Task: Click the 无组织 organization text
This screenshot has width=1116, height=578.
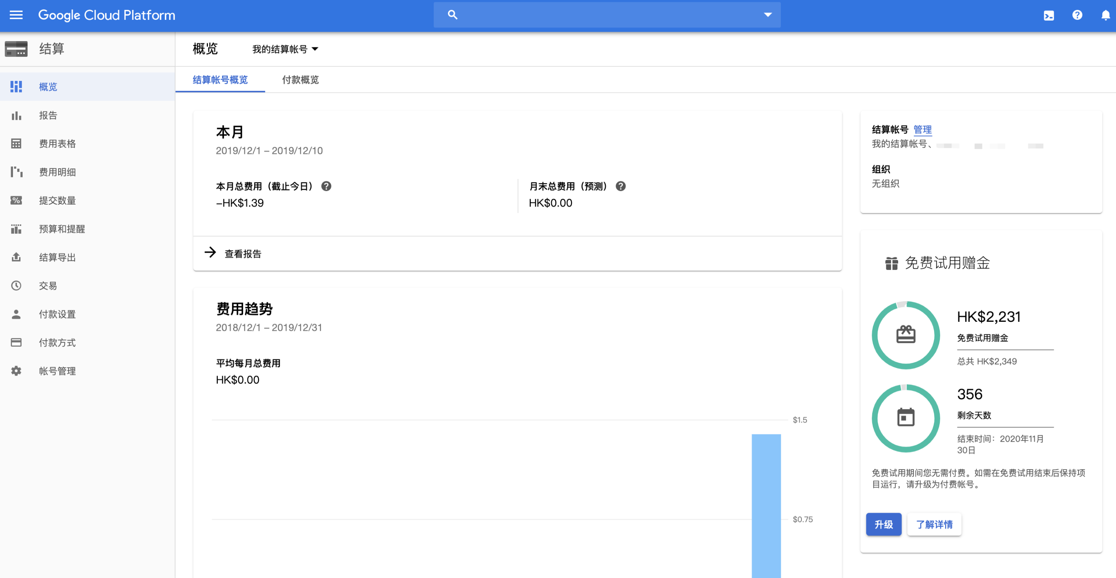Action: [x=886, y=183]
